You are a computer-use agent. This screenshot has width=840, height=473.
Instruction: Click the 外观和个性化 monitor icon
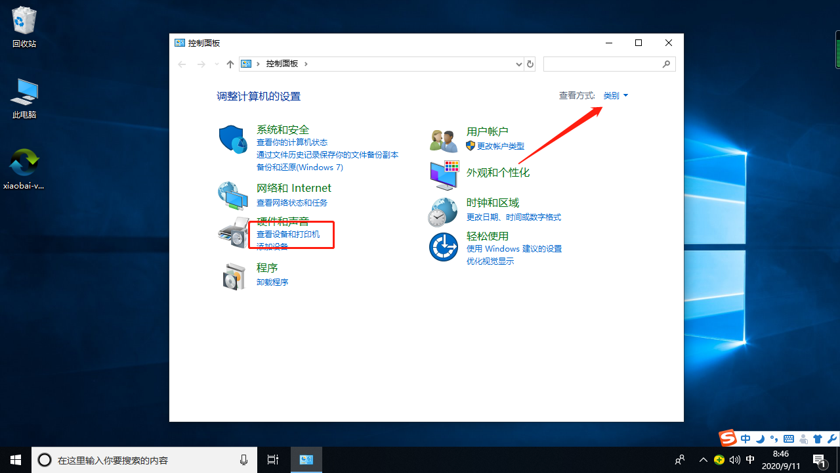(444, 175)
